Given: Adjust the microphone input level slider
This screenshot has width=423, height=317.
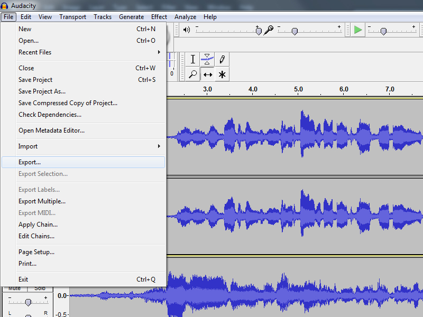Looking at the screenshot, I should point(295,31).
